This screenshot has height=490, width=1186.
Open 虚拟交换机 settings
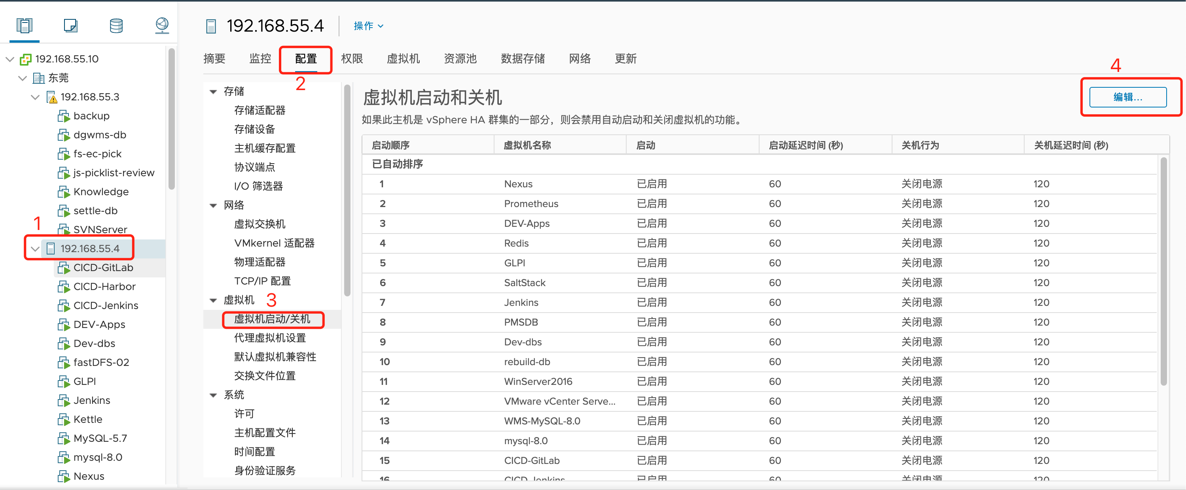(x=260, y=224)
